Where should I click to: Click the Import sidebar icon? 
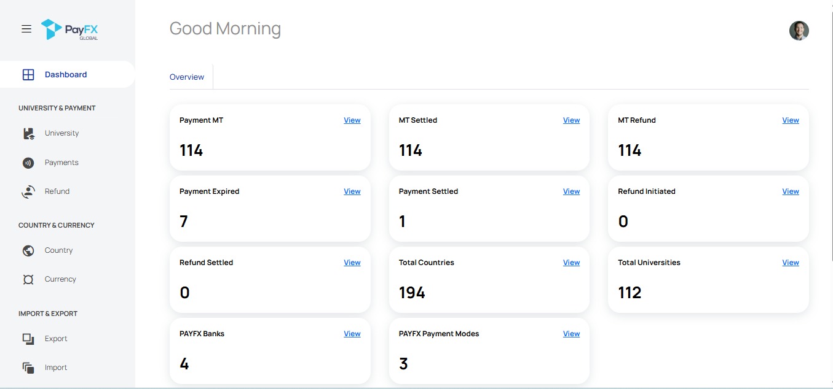pyautogui.click(x=28, y=368)
